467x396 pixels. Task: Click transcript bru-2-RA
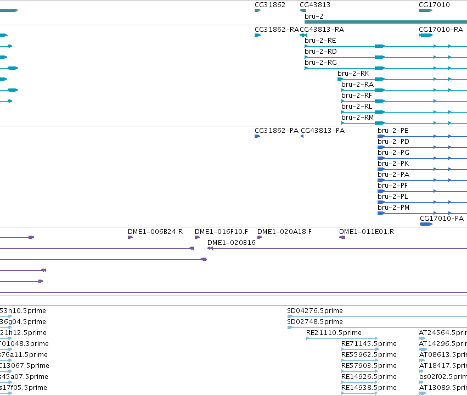[x=357, y=85]
